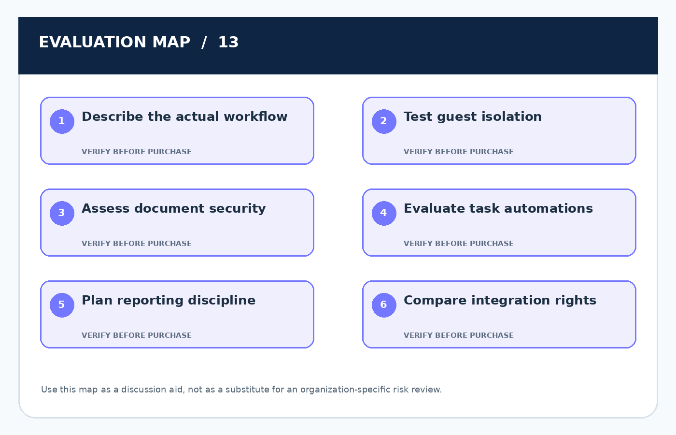Screen dimensions: 676x435
Task: Click the "Plan reporting discipline" heading
Action: 169,301
